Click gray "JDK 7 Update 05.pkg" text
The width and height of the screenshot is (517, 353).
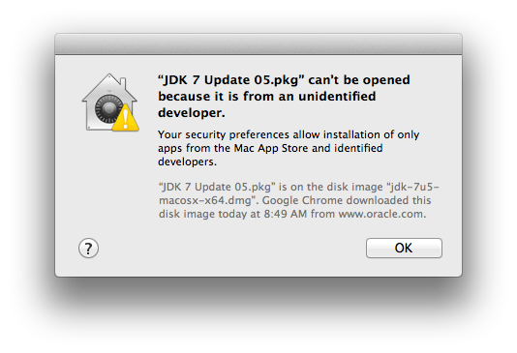[x=217, y=187]
